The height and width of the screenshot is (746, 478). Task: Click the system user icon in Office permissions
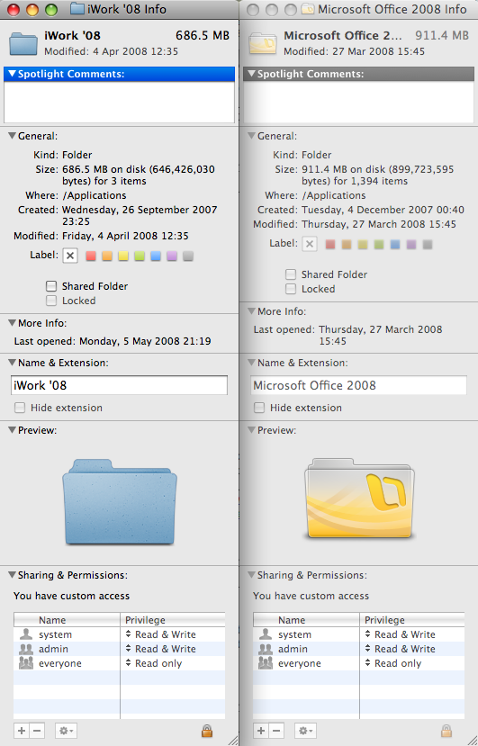click(266, 634)
